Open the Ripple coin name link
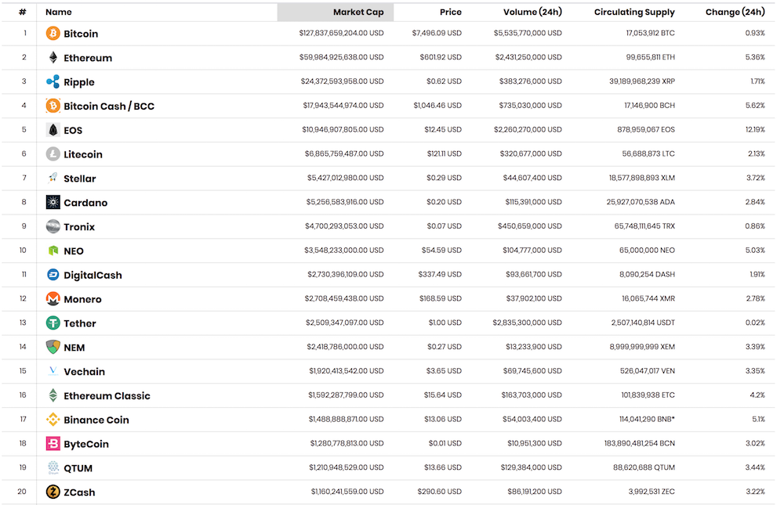 [x=79, y=82]
